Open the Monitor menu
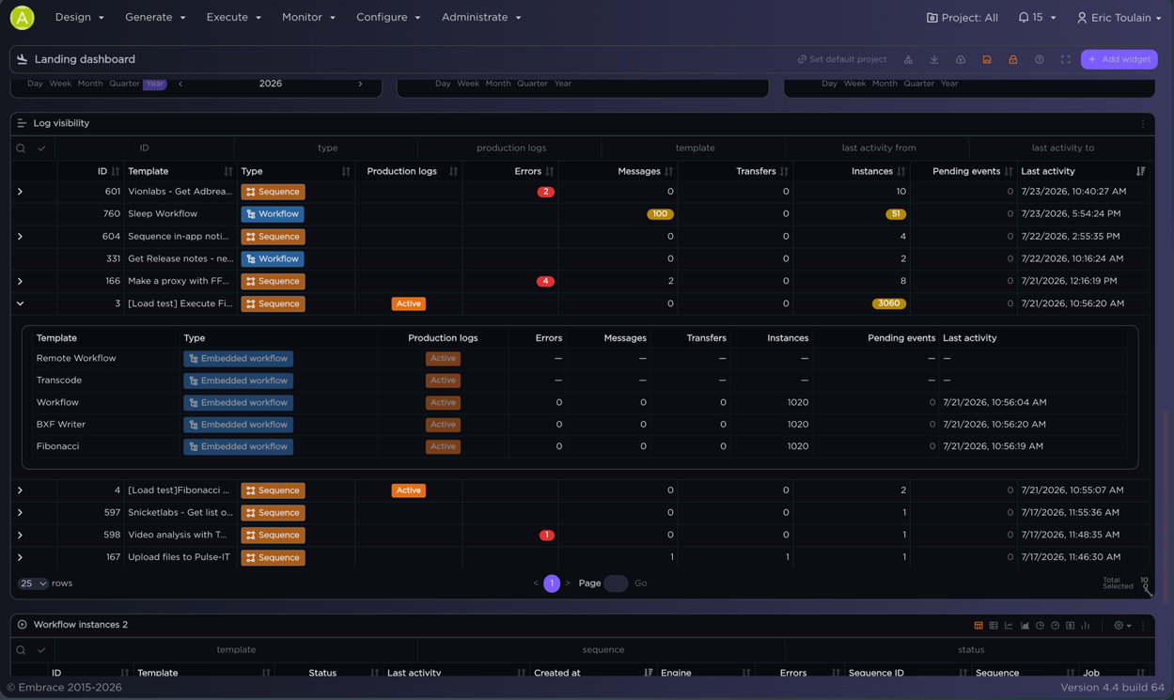This screenshot has height=700, width=1174. 308,17
